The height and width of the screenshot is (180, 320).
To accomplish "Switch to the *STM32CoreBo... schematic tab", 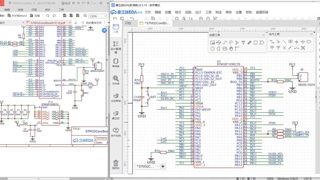I will [x=155, y=23].
